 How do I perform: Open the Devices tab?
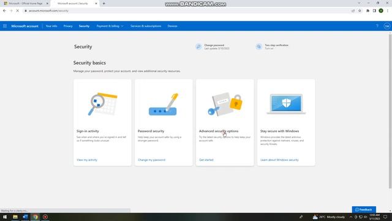pyautogui.click(x=172, y=26)
